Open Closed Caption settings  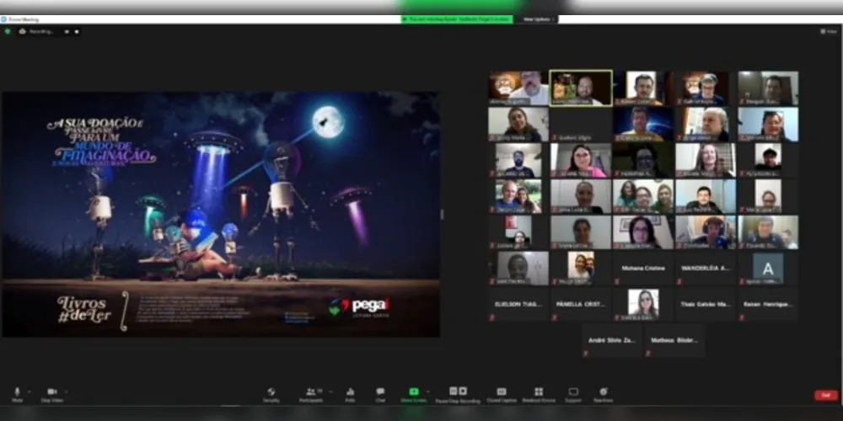click(x=501, y=395)
